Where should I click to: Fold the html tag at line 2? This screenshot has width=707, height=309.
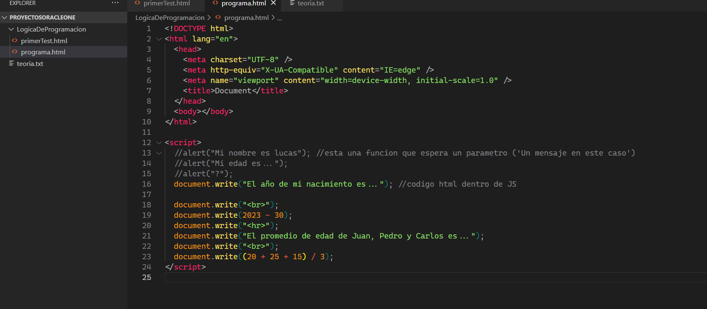click(159, 39)
